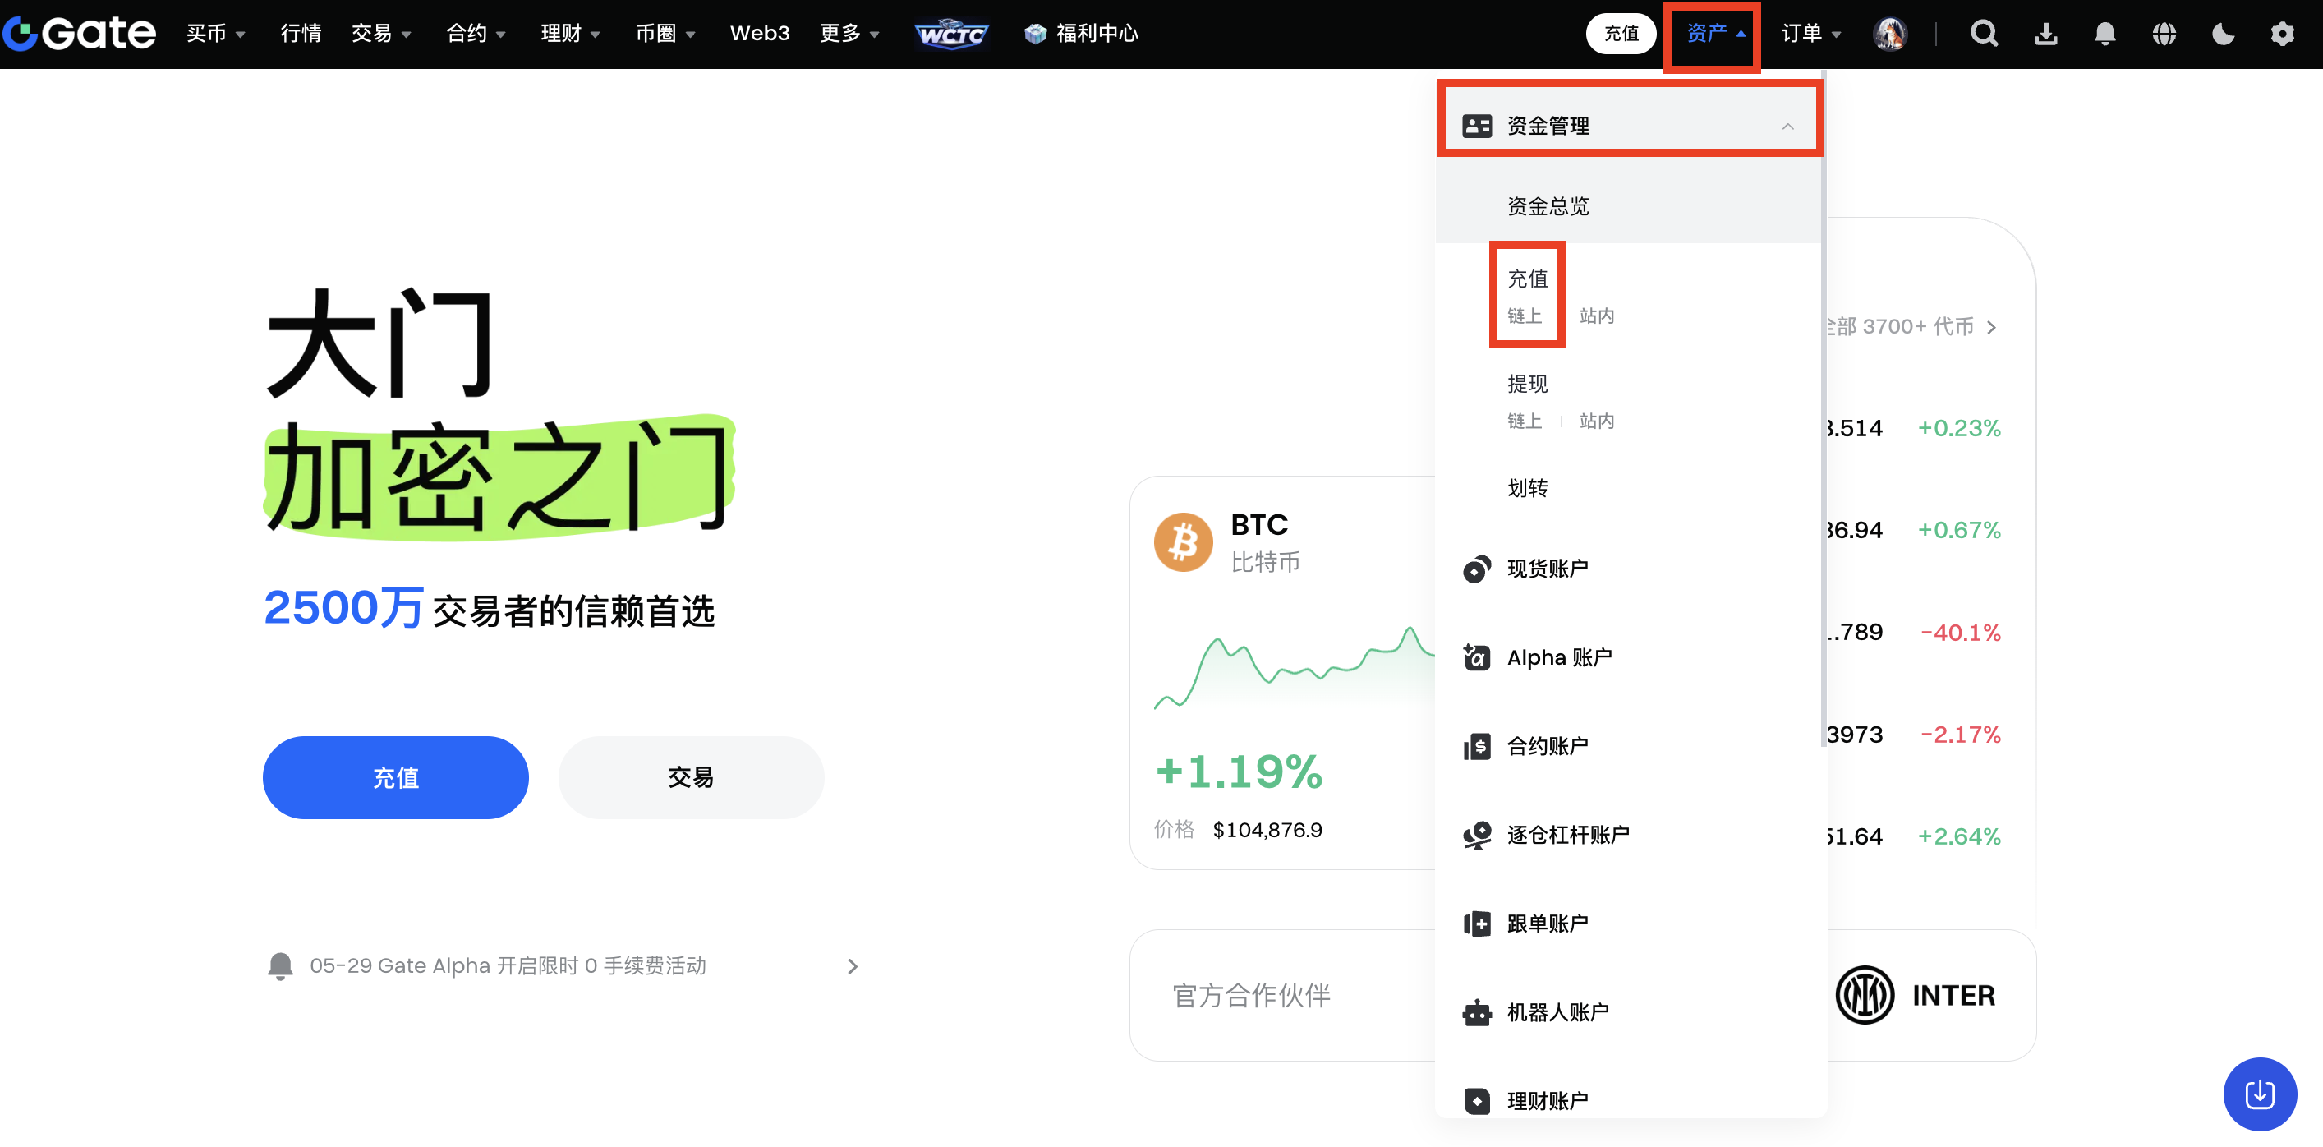The image size is (2323, 1147).
Task: Expand the 理财 navigation dropdown
Action: tap(570, 35)
